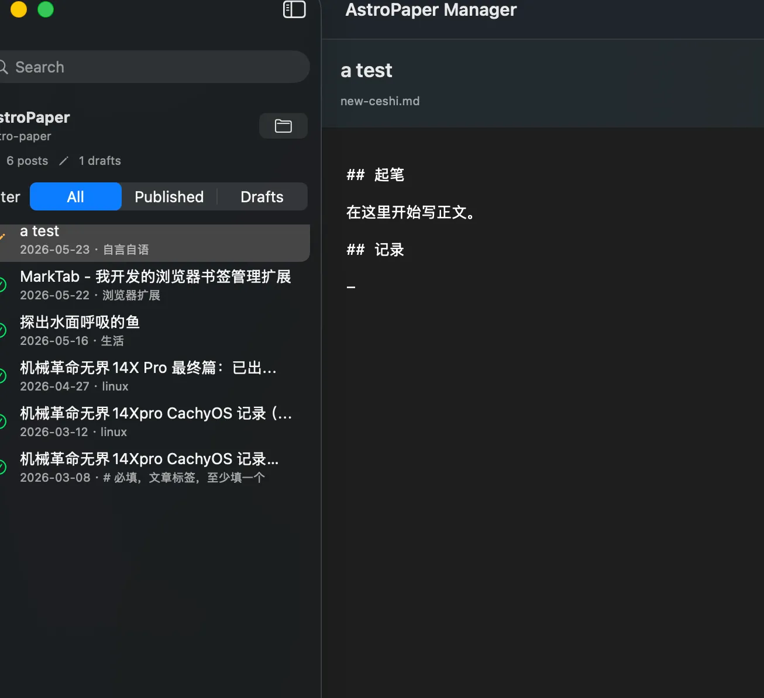764x698 pixels.
Task: Select the All filter segment
Action: (75, 196)
